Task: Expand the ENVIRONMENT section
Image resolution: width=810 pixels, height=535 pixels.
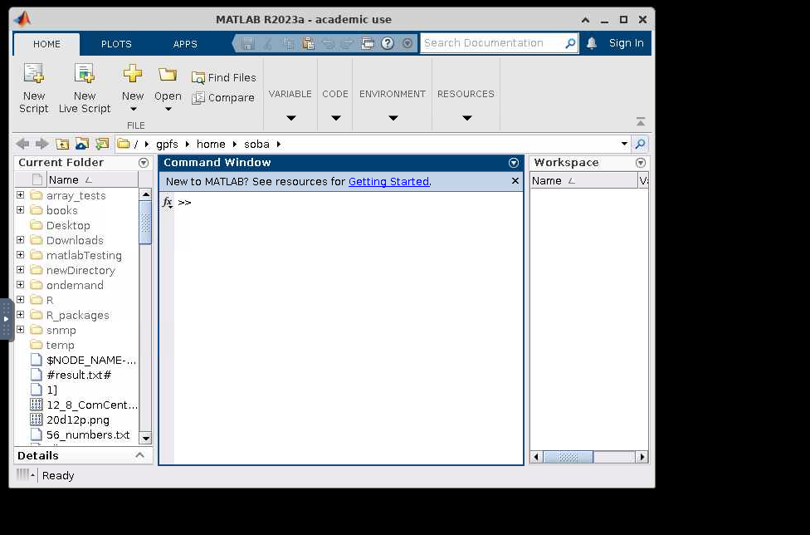Action: (x=393, y=118)
